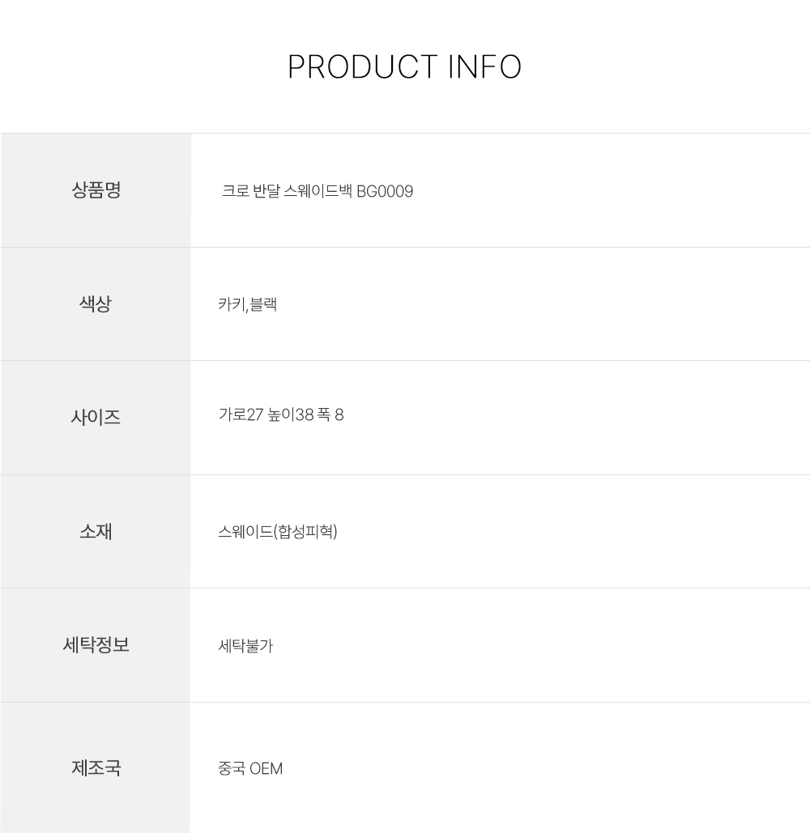Viewport: 810px width, 833px height.
Task: Select the 상품명 row label
Action: click(96, 190)
